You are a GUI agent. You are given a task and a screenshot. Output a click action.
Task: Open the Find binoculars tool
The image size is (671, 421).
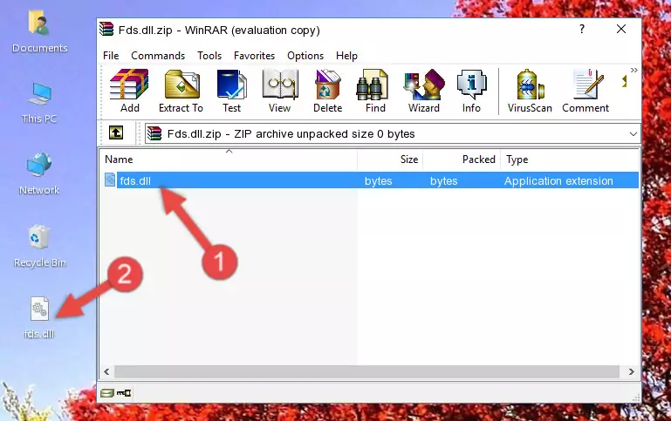[375, 91]
